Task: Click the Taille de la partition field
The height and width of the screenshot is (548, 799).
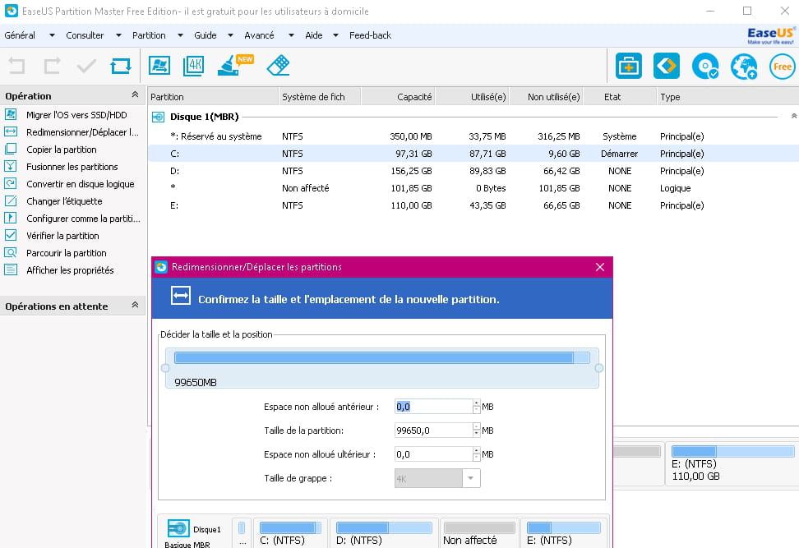Action: pyautogui.click(x=433, y=431)
